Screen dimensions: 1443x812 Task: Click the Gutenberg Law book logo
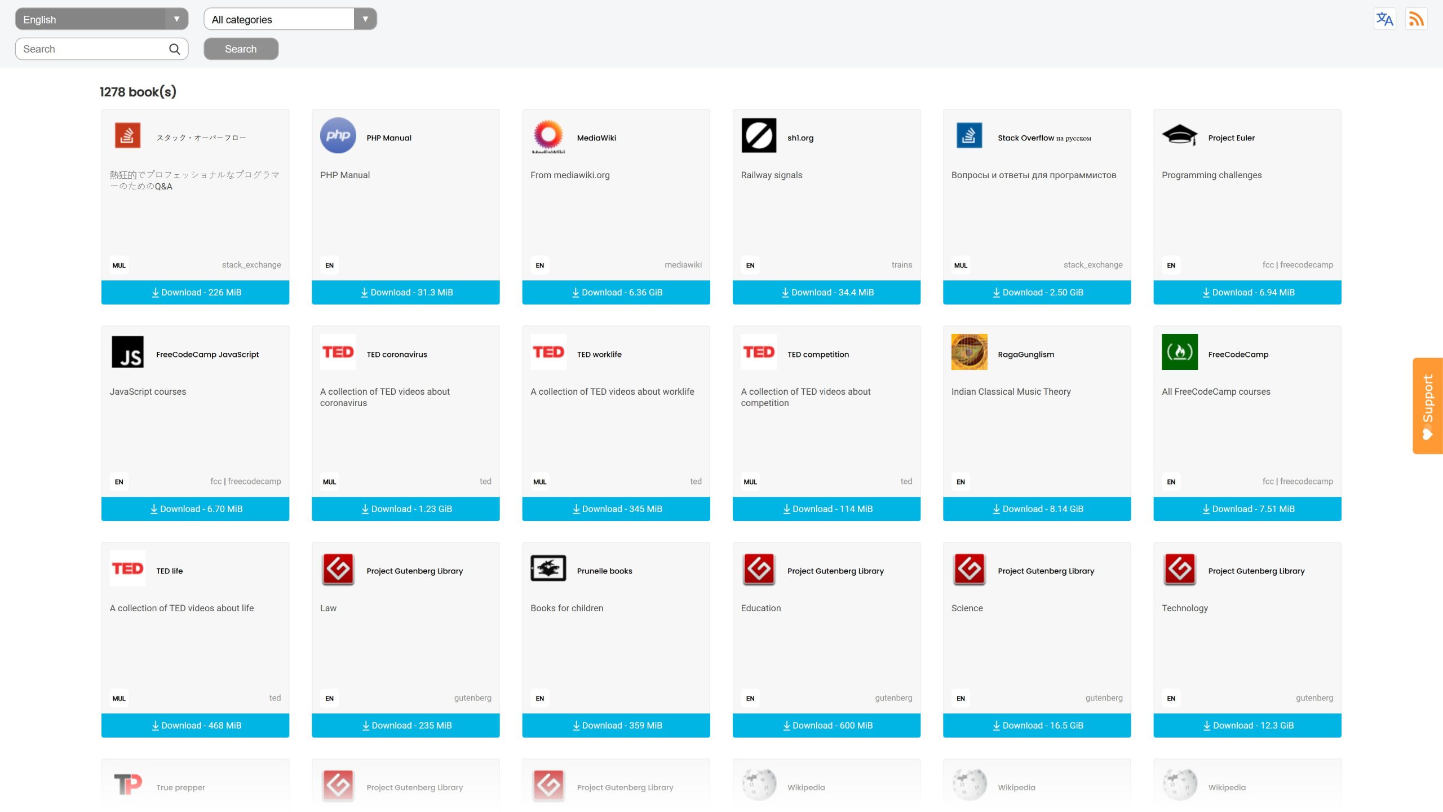338,568
